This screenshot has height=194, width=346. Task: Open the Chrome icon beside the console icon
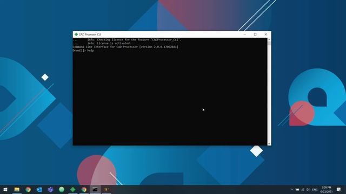[x=84, y=189]
